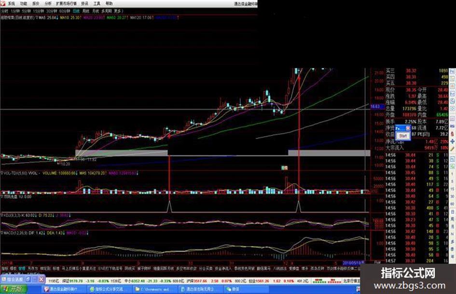Open the 分析 menu
This screenshot has width=456, height=294.
point(48,3)
